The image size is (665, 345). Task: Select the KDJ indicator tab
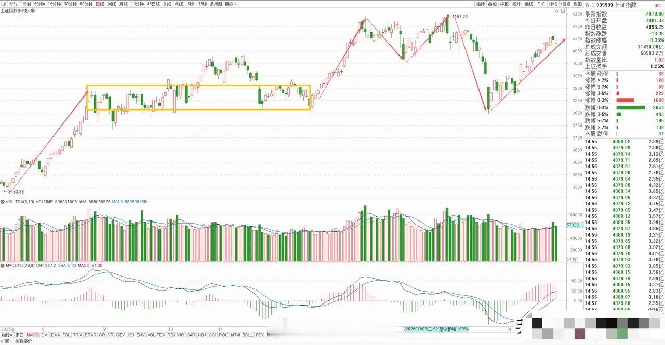click(x=202, y=335)
